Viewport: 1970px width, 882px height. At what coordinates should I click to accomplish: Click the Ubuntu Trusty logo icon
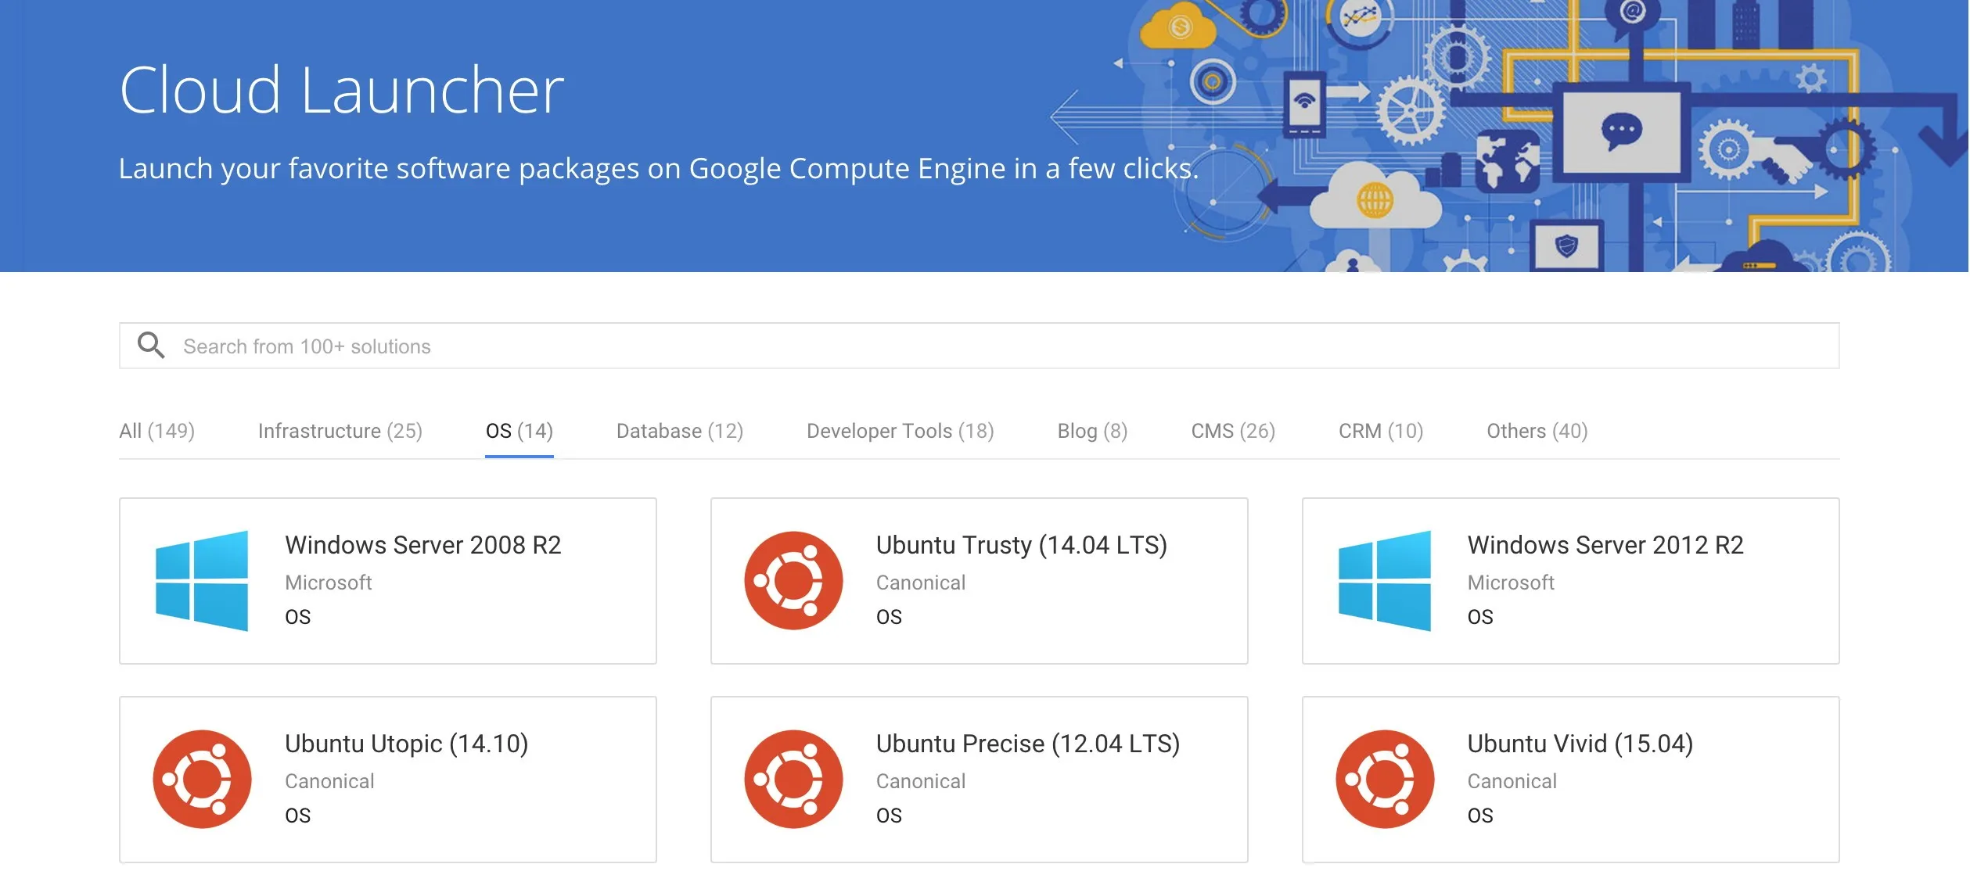click(793, 579)
